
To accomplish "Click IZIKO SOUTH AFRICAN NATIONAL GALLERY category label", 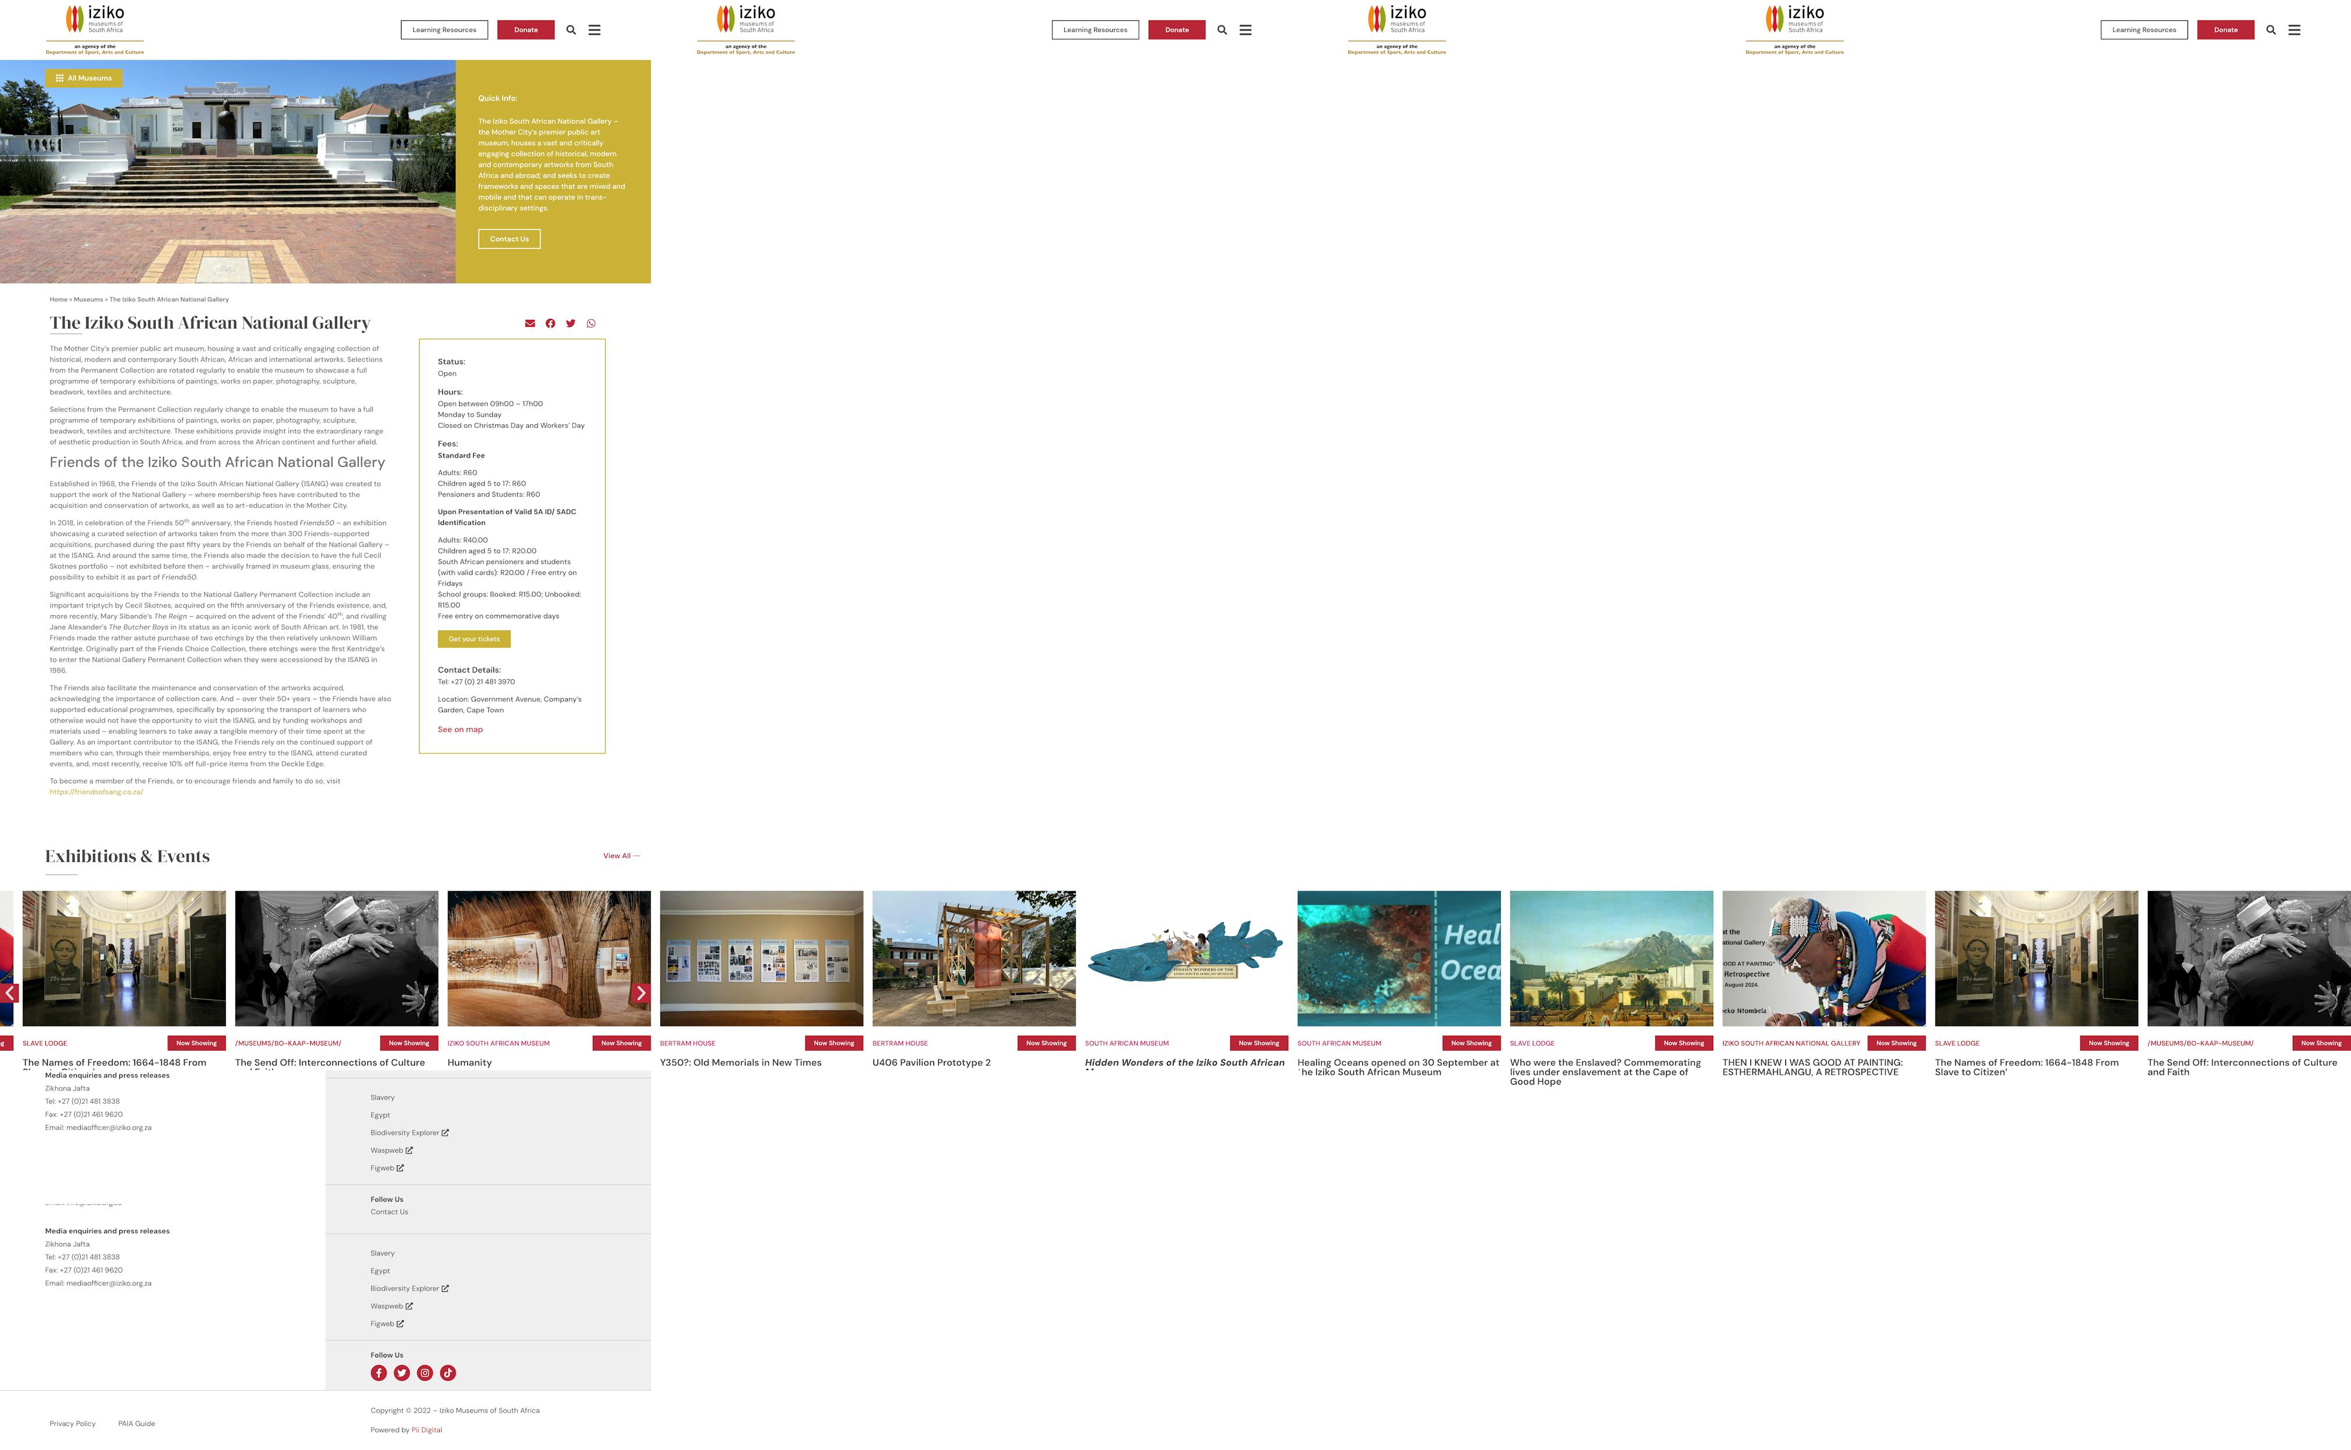I will pos(1791,1043).
